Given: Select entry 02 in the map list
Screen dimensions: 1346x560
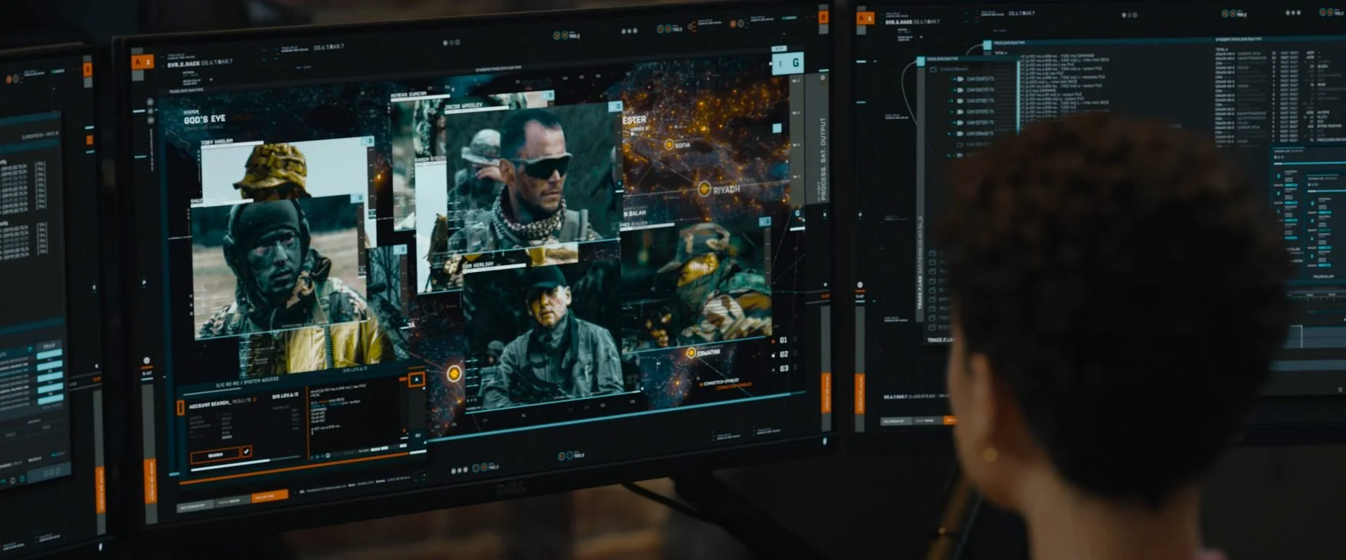Looking at the screenshot, I should (784, 354).
